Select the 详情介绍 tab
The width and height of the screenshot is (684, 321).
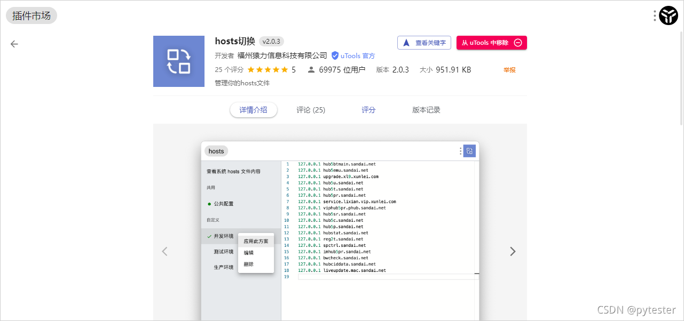pos(254,110)
